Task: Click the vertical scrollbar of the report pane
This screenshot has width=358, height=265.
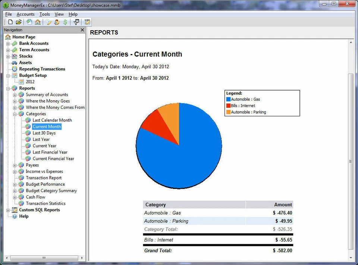Action: pos(351,160)
